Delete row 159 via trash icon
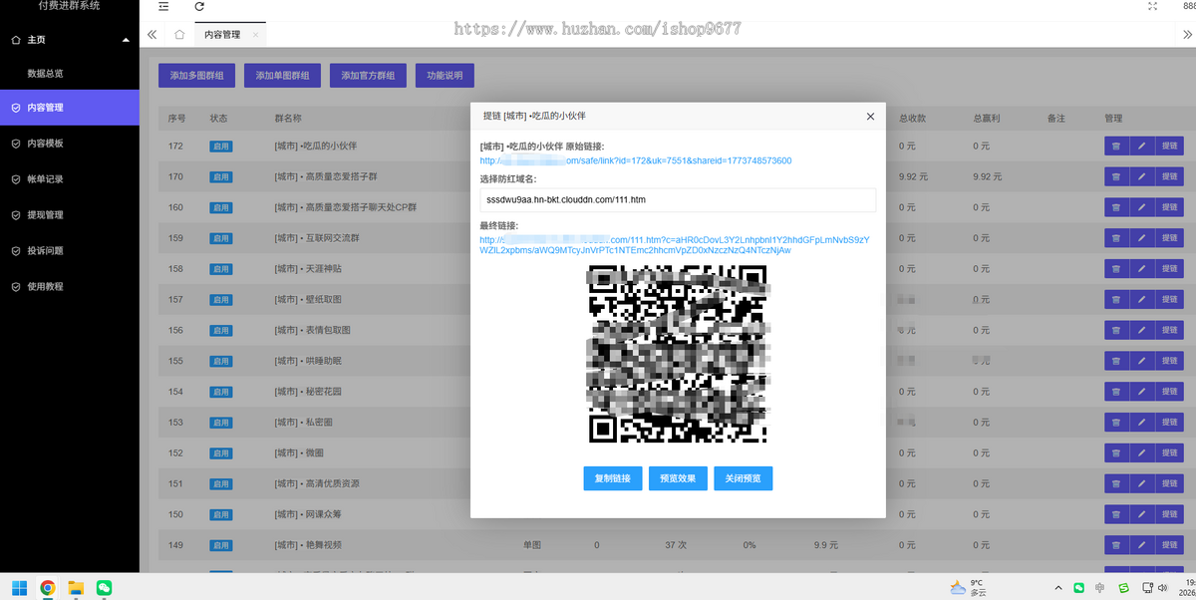 click(x=1116, y=238)
